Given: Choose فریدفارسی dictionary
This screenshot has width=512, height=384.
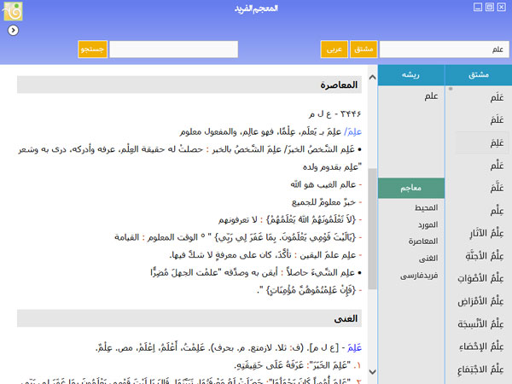Looking at the screenshot, I should coord(419,276).
